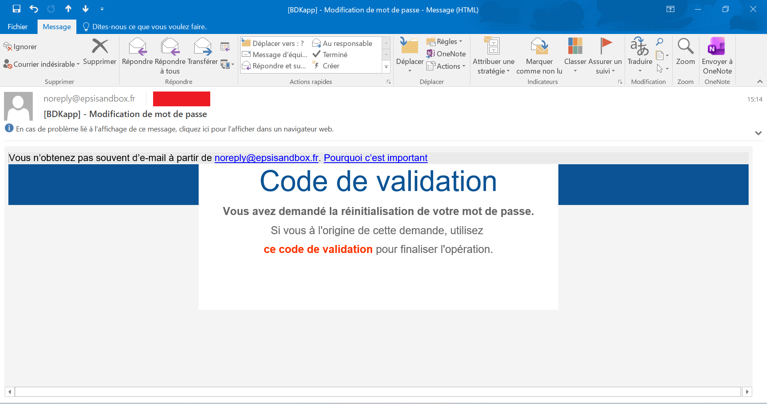Click 'Attribuer une stratégie' button
Screen dimensions: 767x404
point(494,56)
